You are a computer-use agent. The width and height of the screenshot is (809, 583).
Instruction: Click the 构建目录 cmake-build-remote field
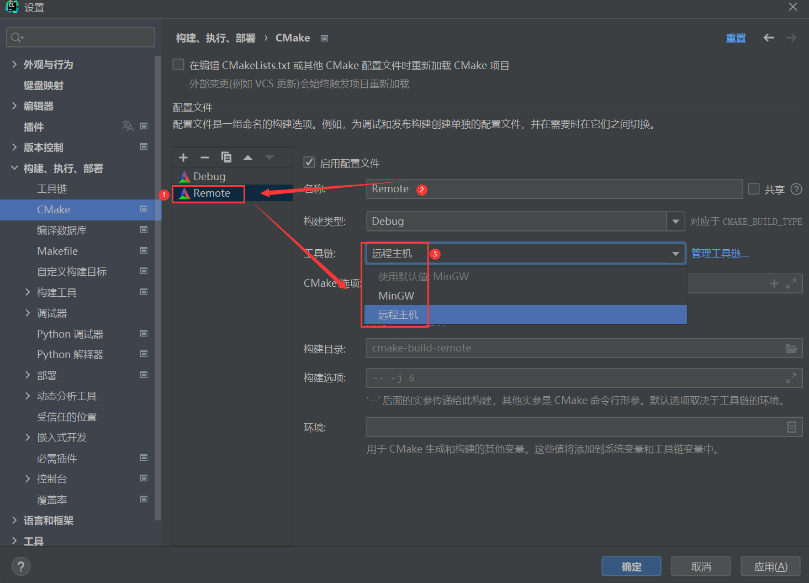pos(584,348)
